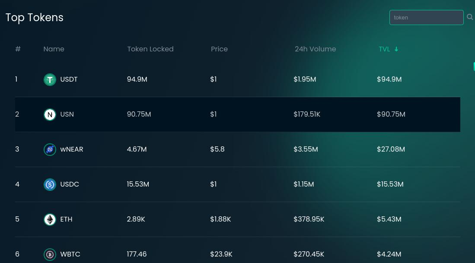This screenshot has width=475, height=263.
Task: Open the USDT token name link
Action: (69, 79)
